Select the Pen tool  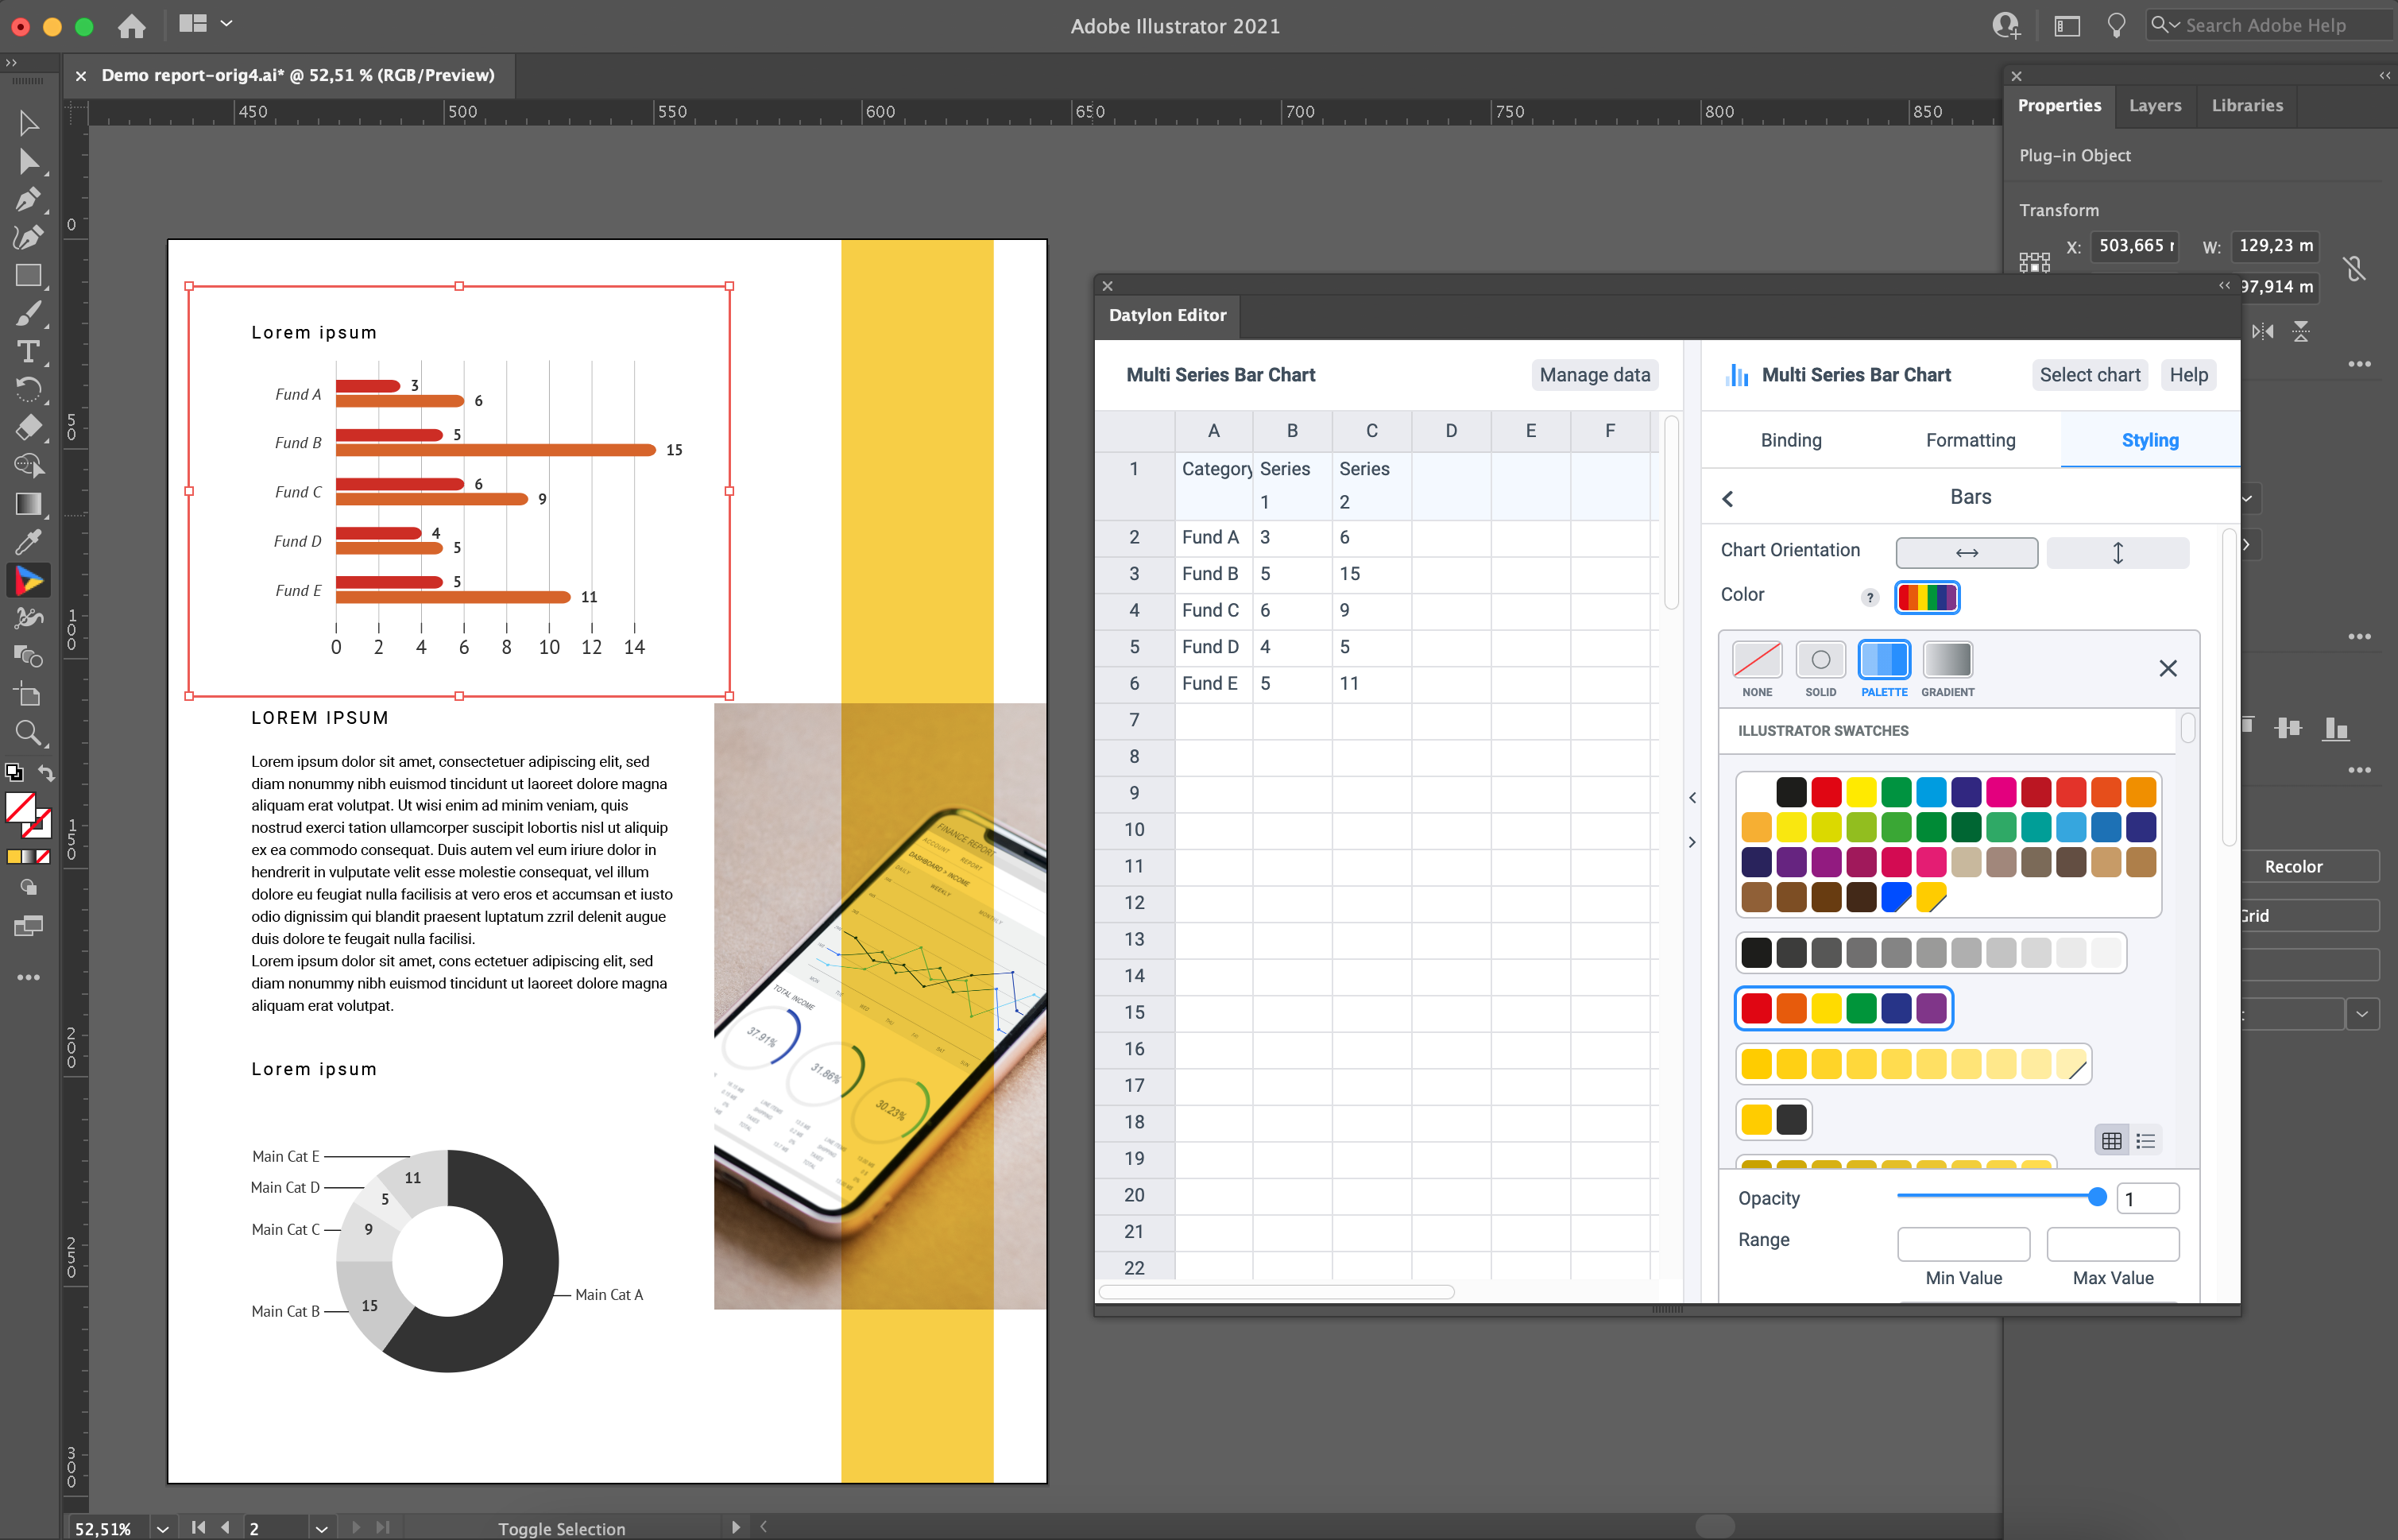coord(28,199)
